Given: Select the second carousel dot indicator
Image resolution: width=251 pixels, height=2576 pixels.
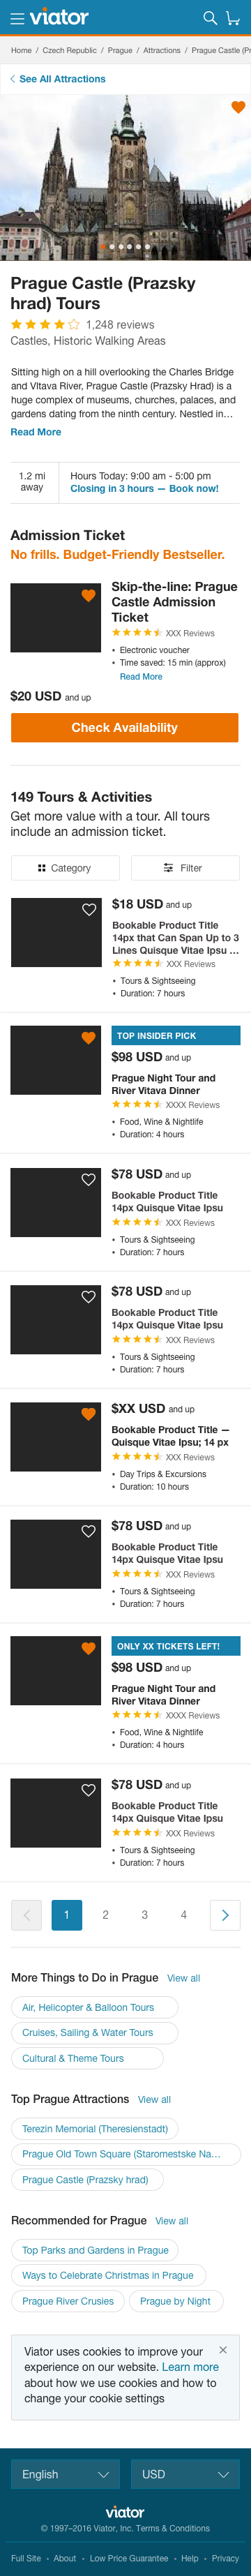Looking at the screenshot, I should 111,246.
